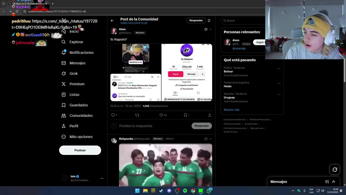The image size is (346, 195).
Task: Open the 9z Globant profile image in post
Action: coord(187,73)
